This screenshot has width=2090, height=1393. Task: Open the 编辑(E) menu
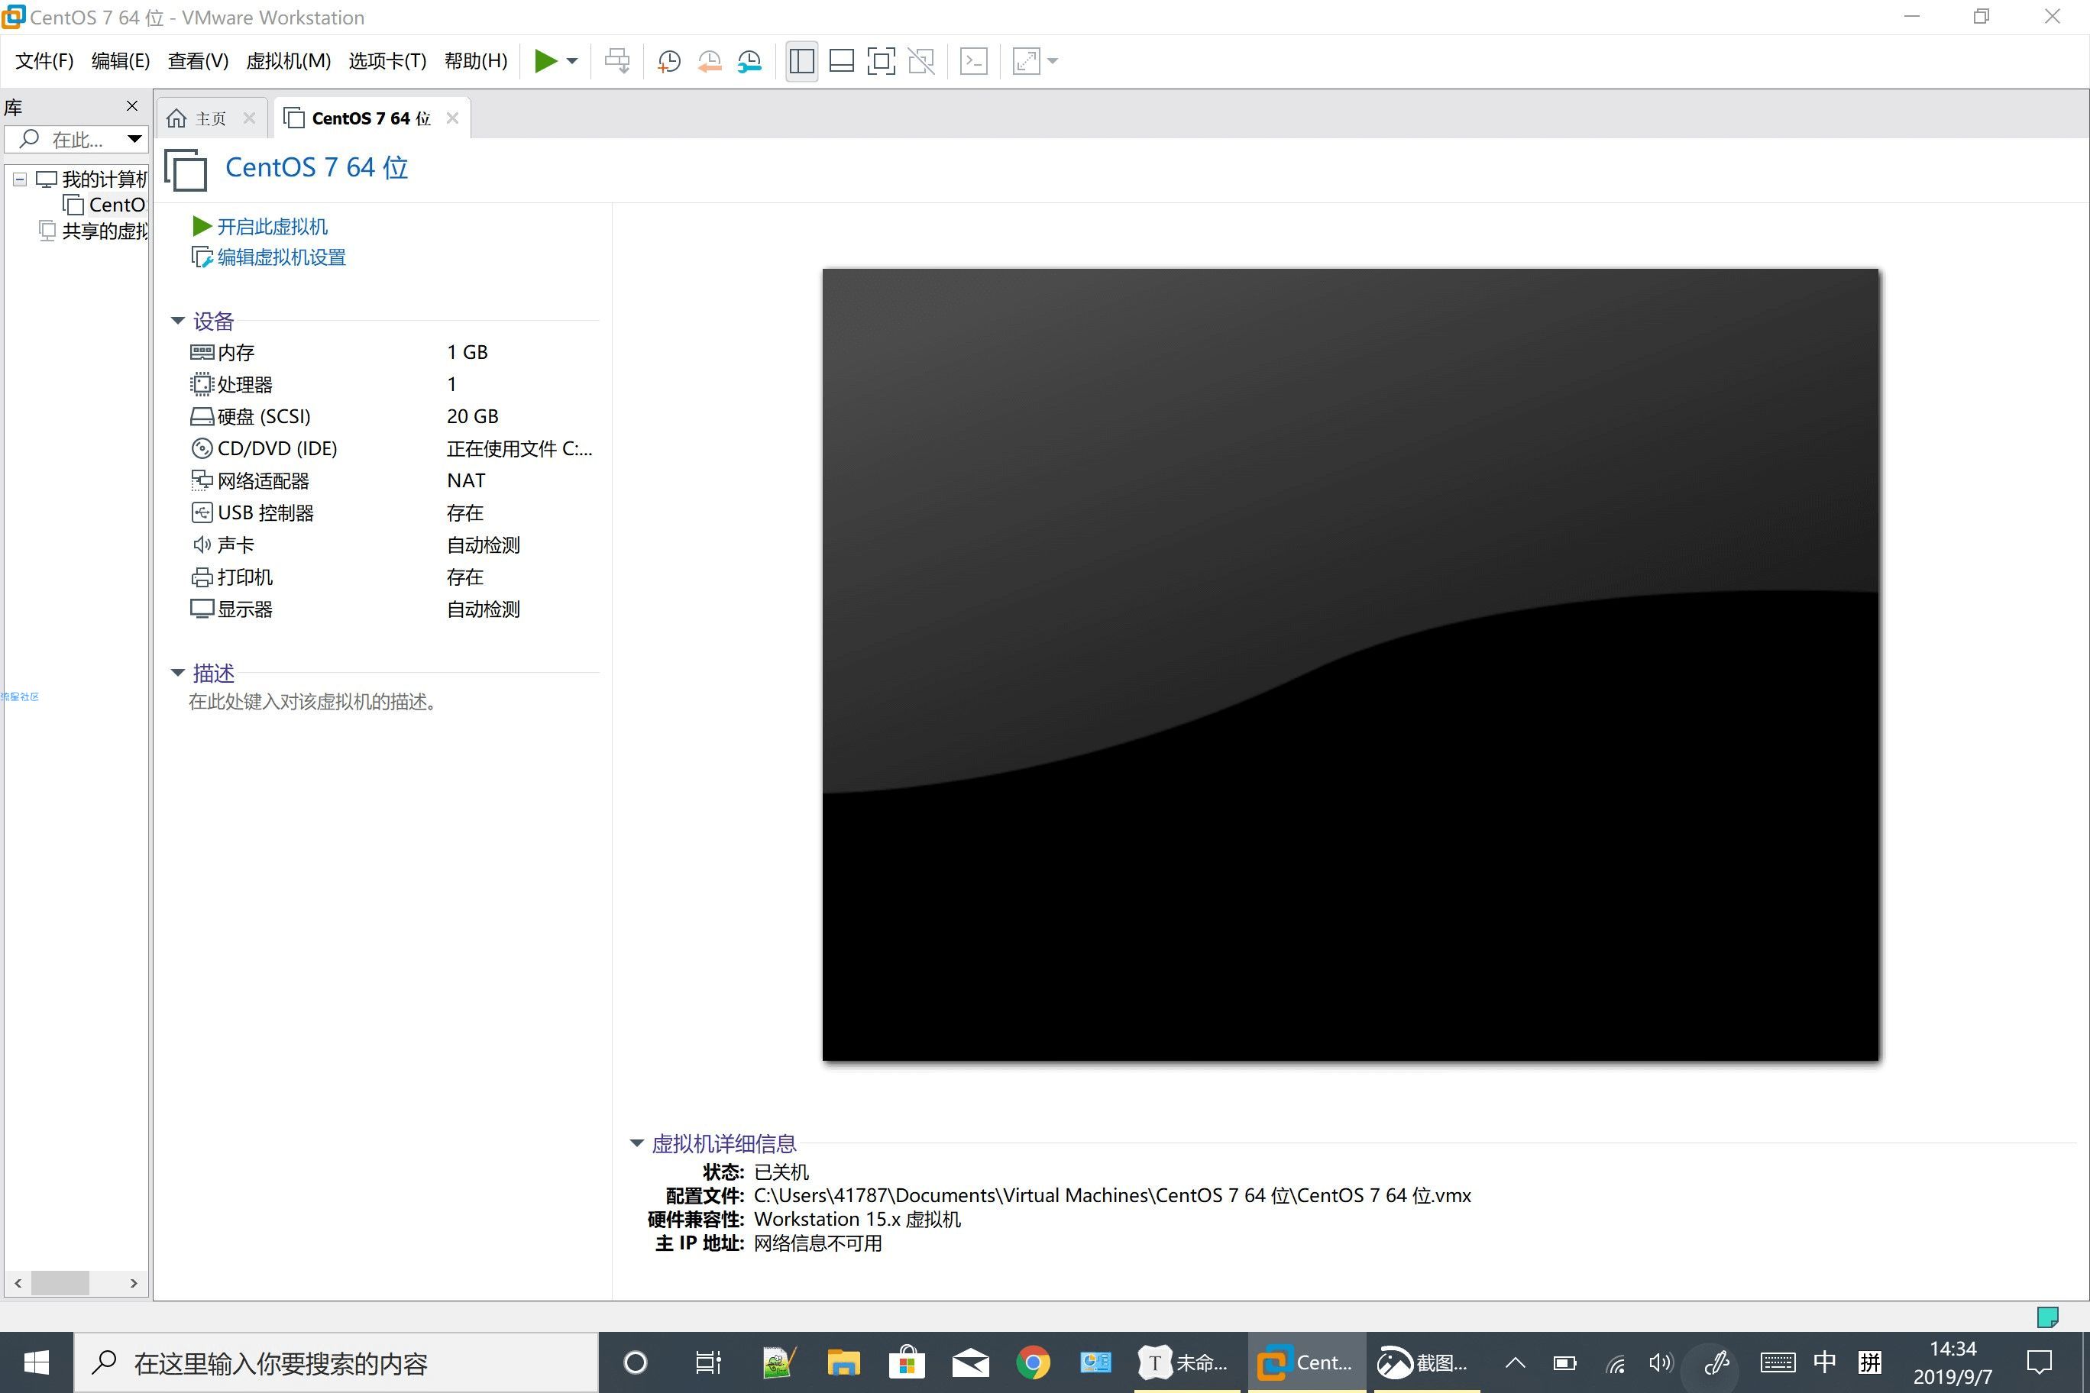(x=120, y=60)
